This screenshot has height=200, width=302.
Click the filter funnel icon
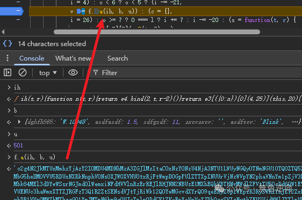click(96, 72)
